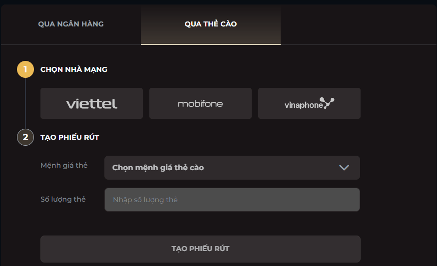
Task: Expand the card denomination chevron arrow
Action: point(344,168)
